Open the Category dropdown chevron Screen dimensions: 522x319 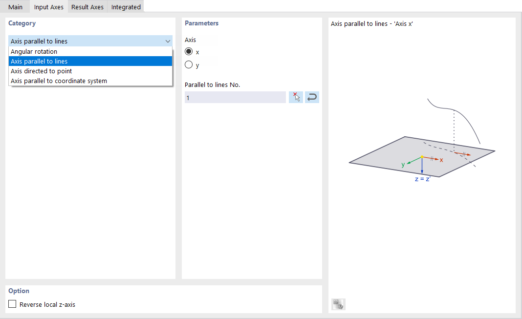168,41
